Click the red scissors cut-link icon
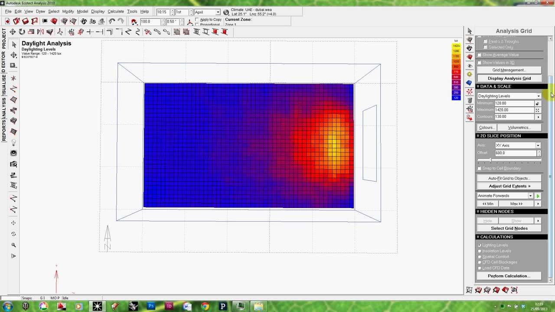The height and width of the screenshot is (312, 555). pos(148,32)
